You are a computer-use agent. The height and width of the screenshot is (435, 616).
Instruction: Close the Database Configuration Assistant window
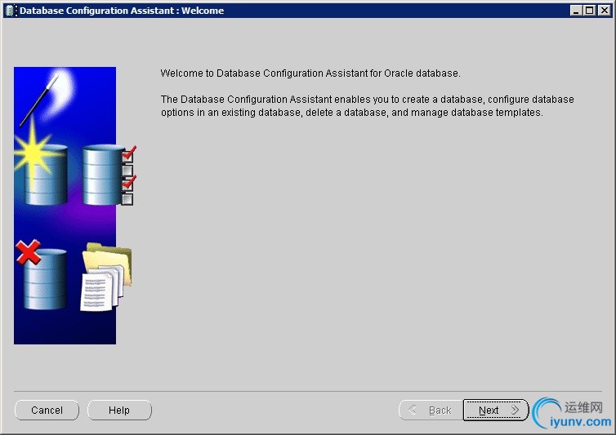pos(605,11)
